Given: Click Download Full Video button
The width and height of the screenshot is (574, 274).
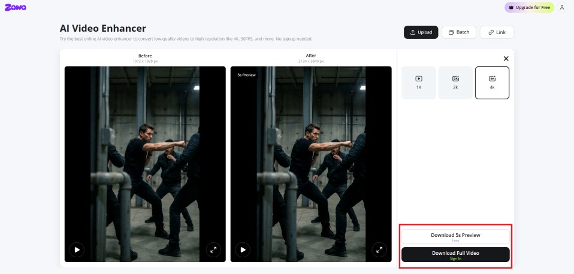Looking at the screenshot, I should 455,255.
